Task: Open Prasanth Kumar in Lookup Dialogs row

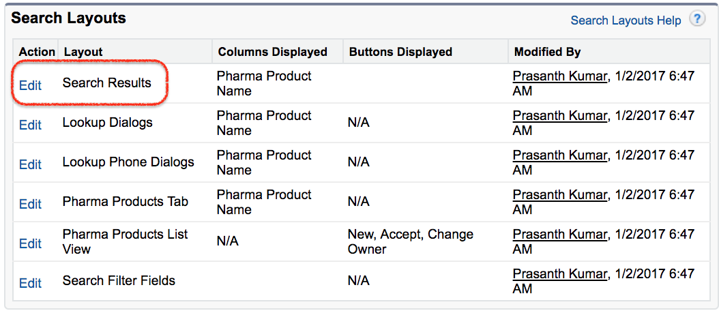Action: [560, 115]
